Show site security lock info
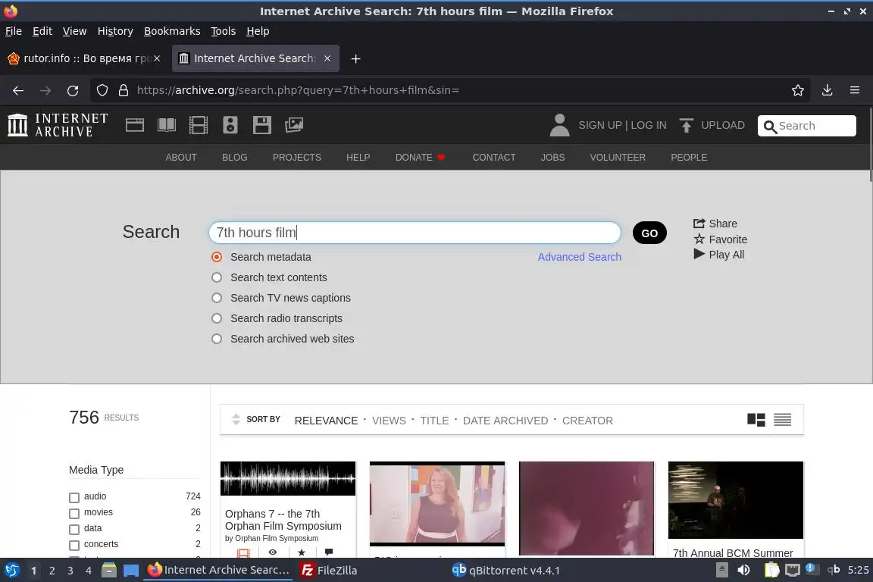873x582 pixels. coord(124,90)
